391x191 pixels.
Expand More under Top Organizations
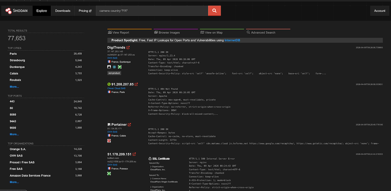pyautogui.click(x=14, y=182)
